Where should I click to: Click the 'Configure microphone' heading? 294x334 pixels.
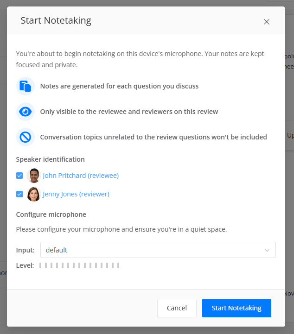(51, 214)
